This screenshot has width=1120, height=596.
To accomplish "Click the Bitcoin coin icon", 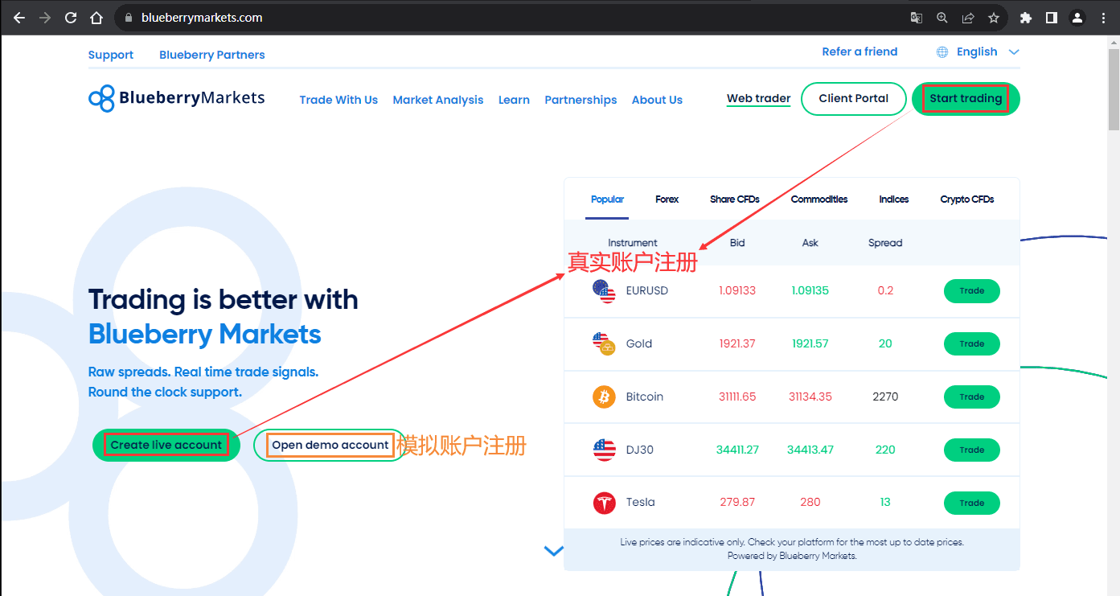I will [x=604, y=397].
